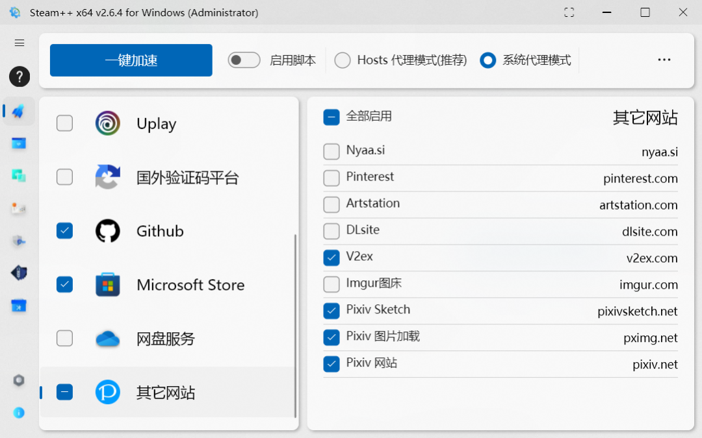
Task: Disable the Pixiv 网站 checkbox
Action: pos(331,364)
